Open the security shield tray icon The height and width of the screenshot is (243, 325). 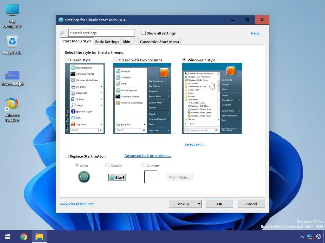coord(310,237)
